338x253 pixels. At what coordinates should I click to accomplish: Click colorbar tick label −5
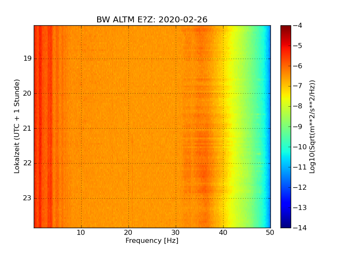point(298,46)
